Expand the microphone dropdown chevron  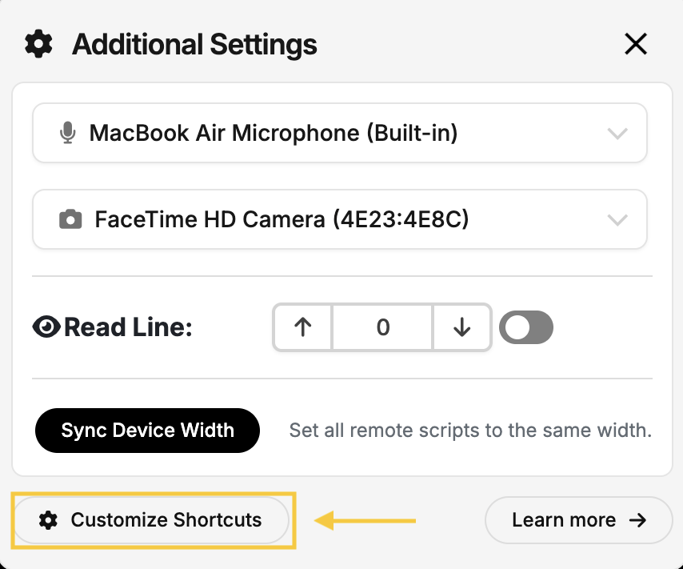click(617, 133)
